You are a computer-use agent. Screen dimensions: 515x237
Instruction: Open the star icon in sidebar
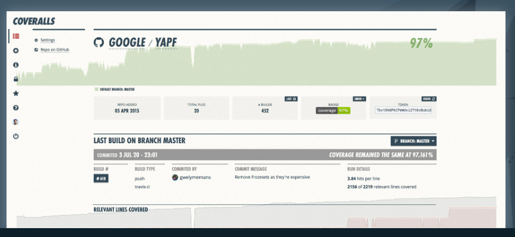point(16,93)
